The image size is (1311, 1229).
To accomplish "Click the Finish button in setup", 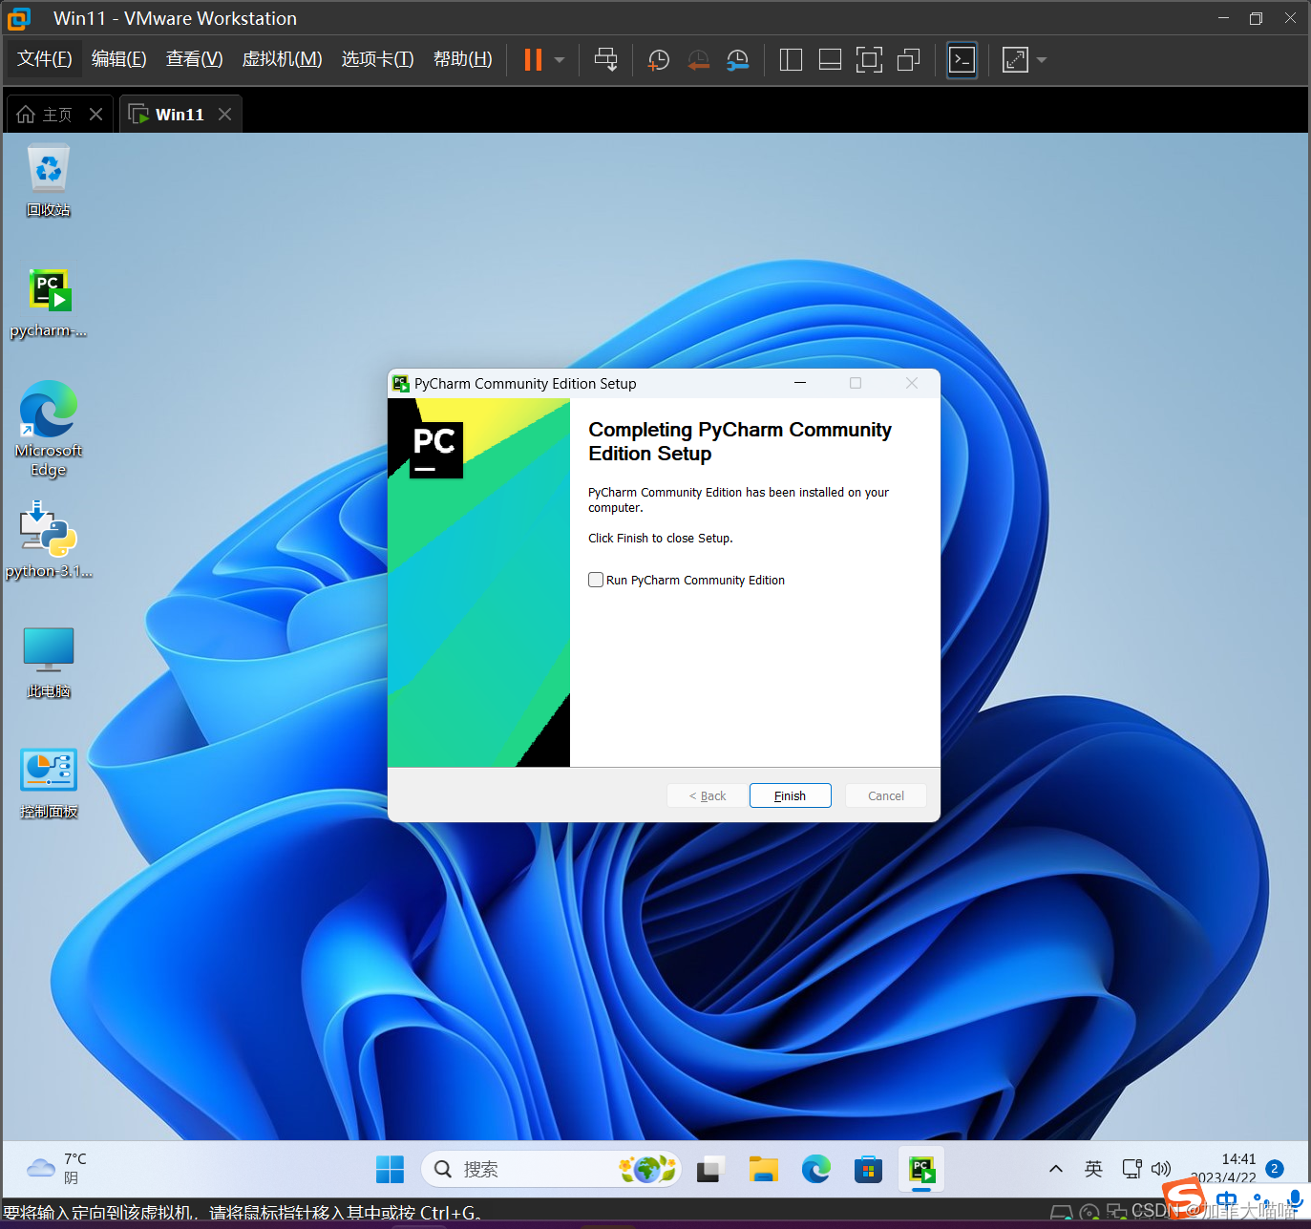I will [790, 795].
